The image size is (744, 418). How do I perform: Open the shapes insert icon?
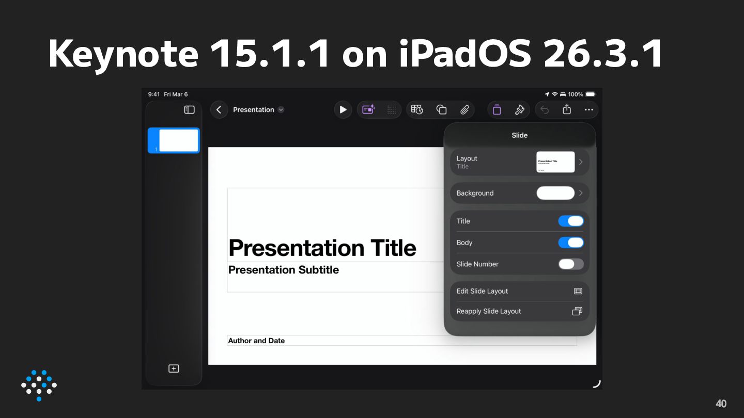[x=441, y=110]
